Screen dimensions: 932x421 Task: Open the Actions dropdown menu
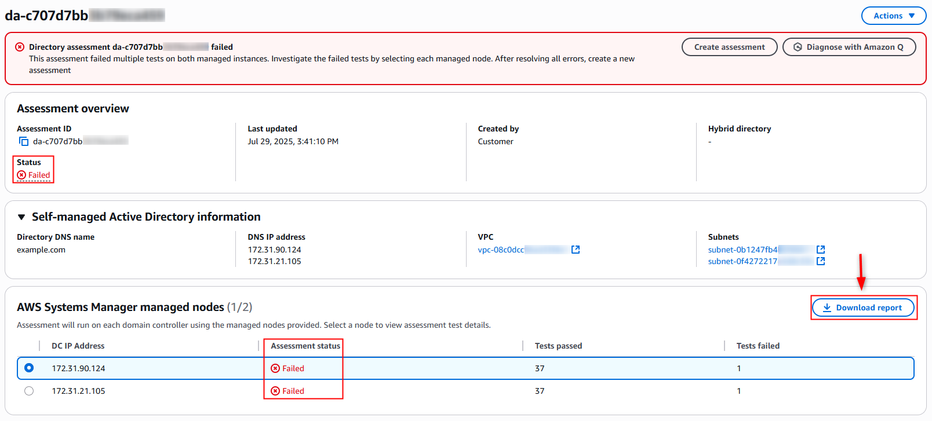[x=894, y=16]
